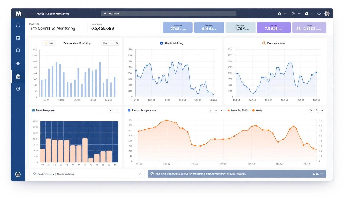
Task: Collapse the Plastic Comer panel at bottom left
Action: tap(140, 174)
